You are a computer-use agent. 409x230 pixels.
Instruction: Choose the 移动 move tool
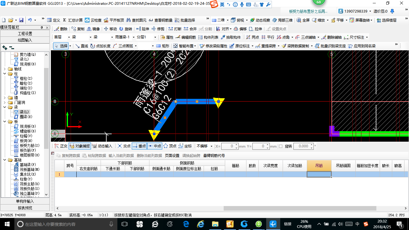[x=110, y=29]
